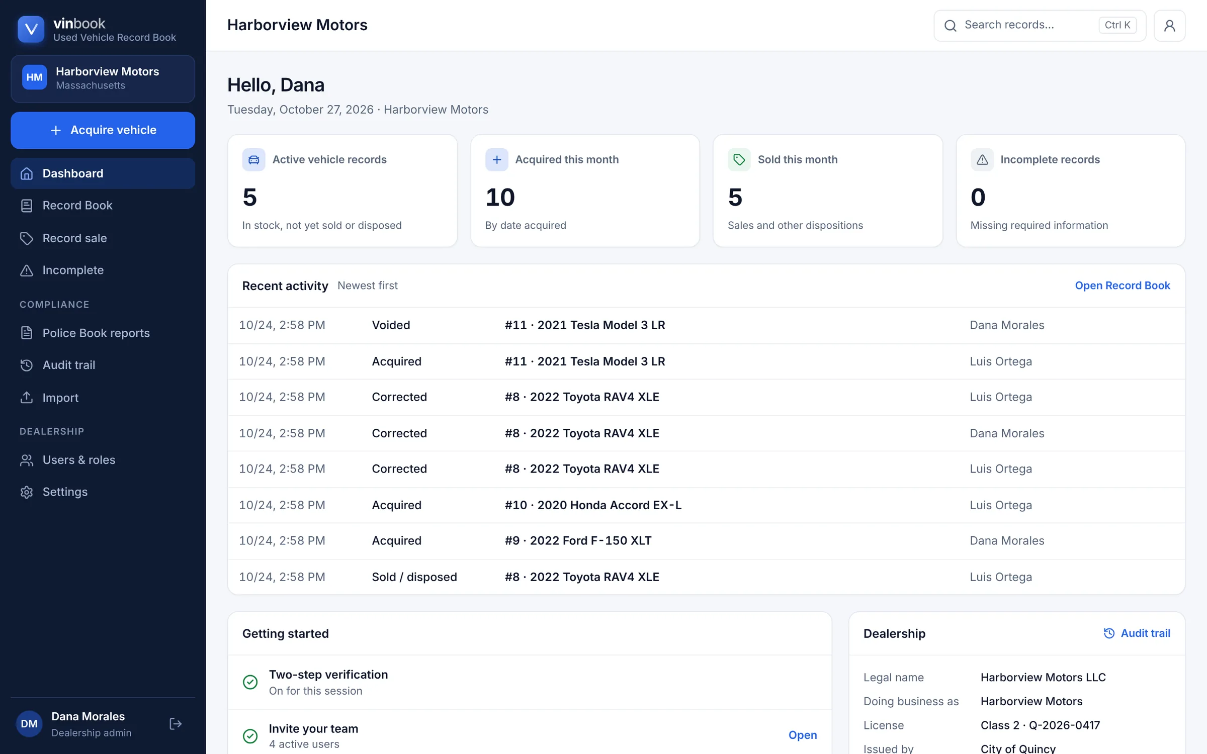Open the Import menu item
Viewport: 1207px width, 754px height.
click(103, 398)
